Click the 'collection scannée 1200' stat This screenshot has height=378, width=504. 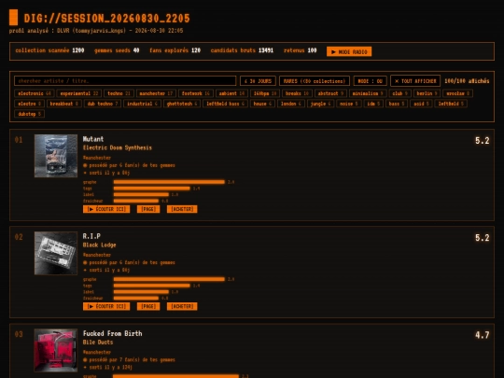point(49,50)
